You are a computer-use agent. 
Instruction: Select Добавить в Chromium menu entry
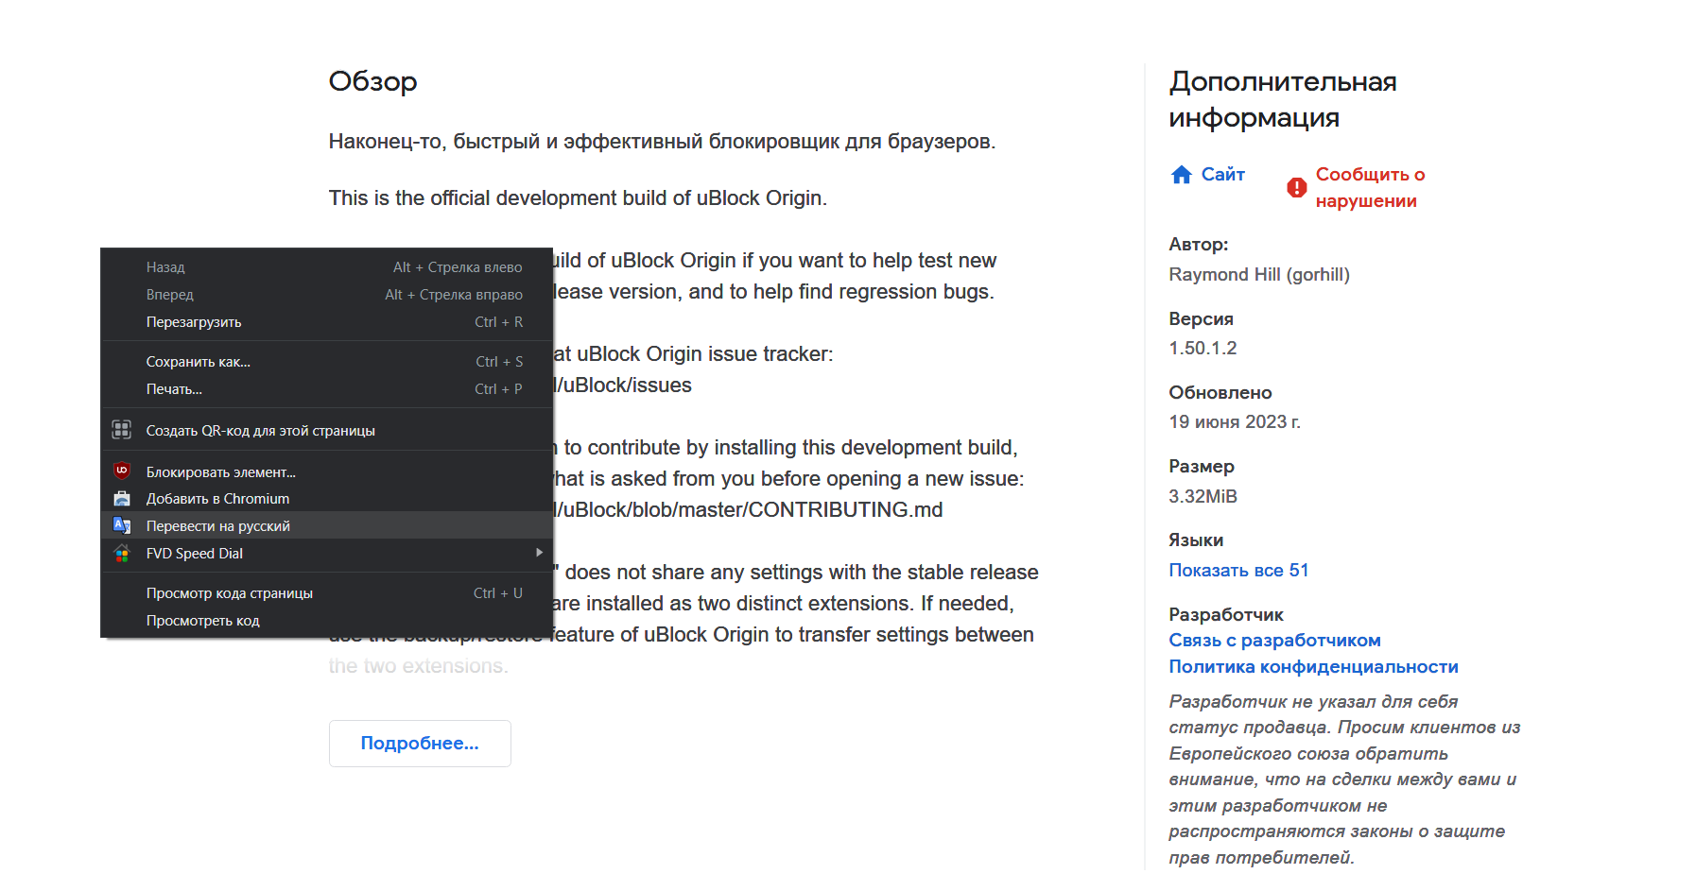(327, 499)
